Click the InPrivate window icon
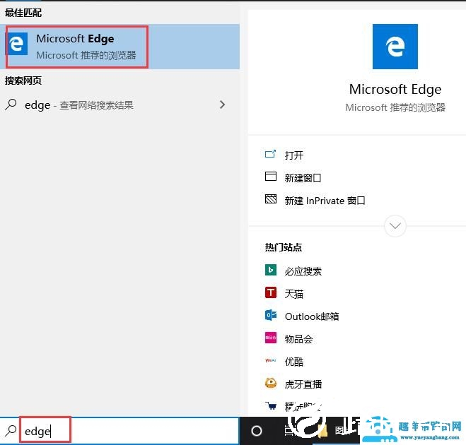The width and height of the screenshot is (466, 445). tap(270, 199)
